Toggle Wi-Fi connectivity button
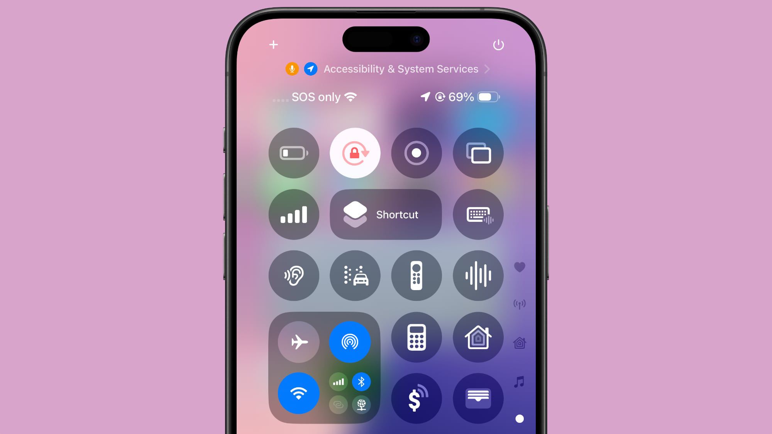This screenshot has width=772, height=434. 298,392
